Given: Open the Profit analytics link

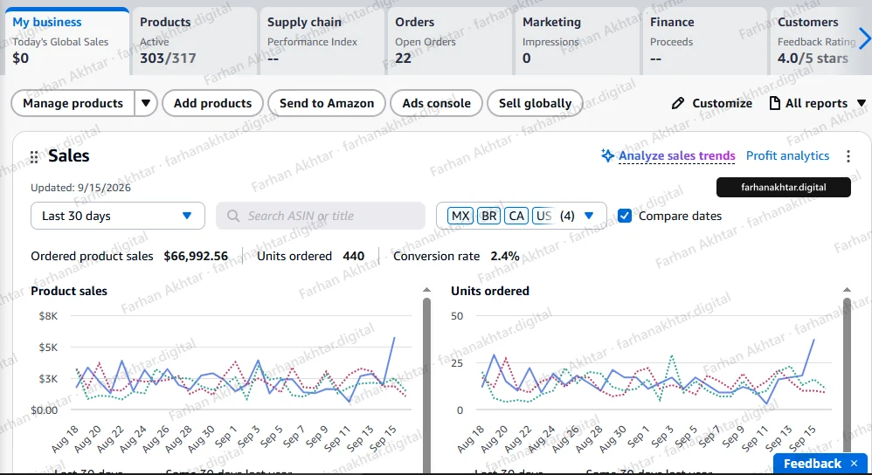Looking at the screenshot, I should (787, 155).
